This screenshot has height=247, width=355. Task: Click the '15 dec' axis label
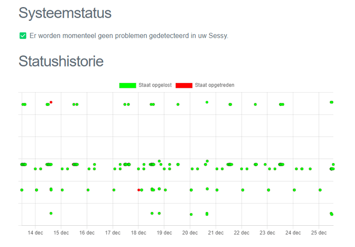pyautogui.click(x=61, y=233)
